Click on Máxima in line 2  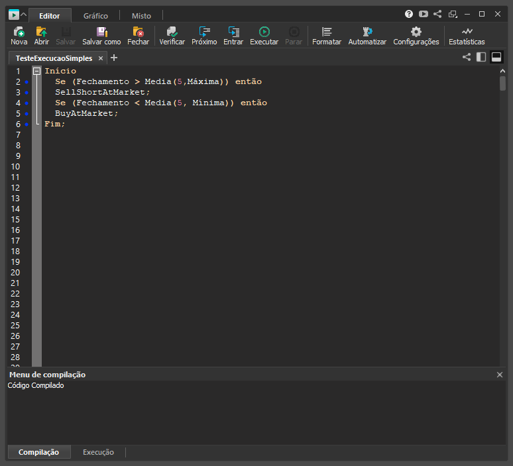coord(205,81)
